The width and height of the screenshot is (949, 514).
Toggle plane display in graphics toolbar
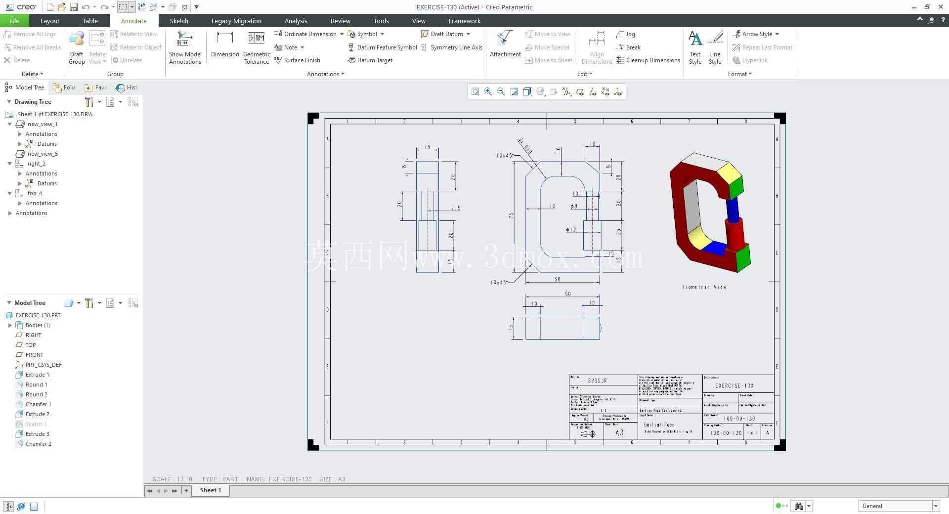click(580, 91)
